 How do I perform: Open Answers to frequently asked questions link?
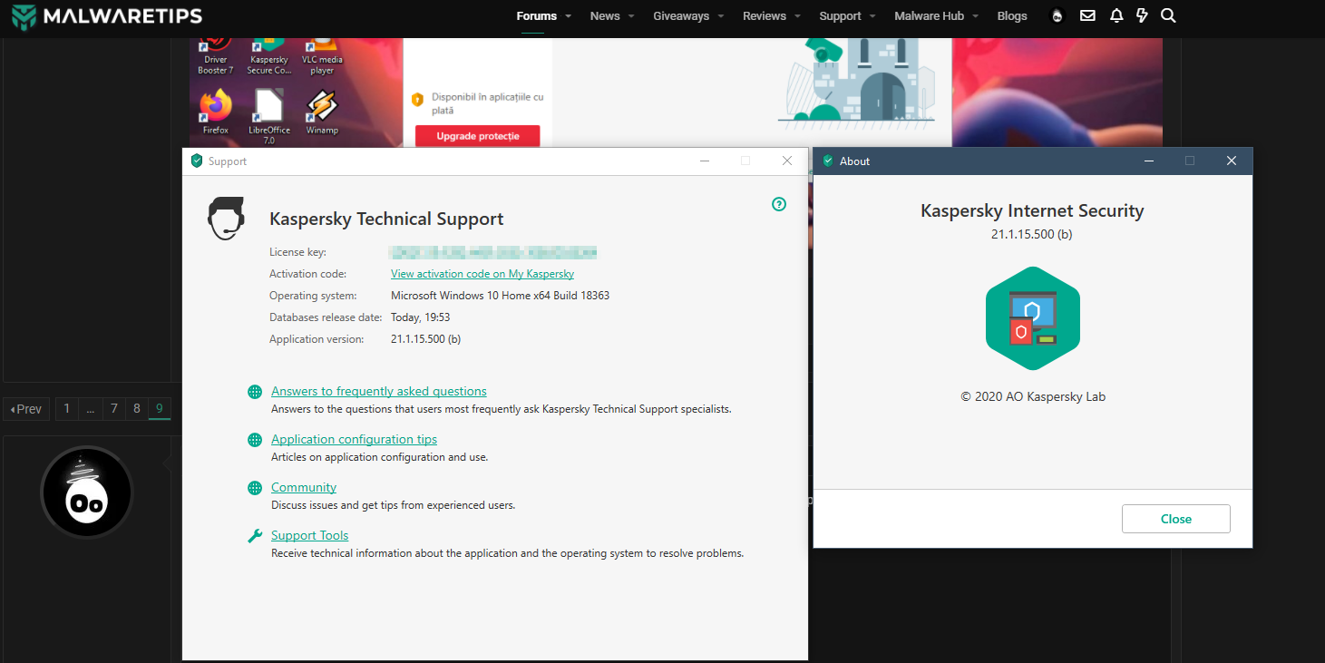379,392
